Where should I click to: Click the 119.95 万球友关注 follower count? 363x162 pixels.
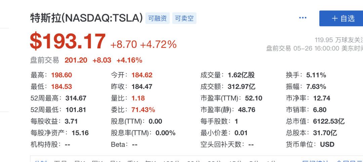coord(338,40)
